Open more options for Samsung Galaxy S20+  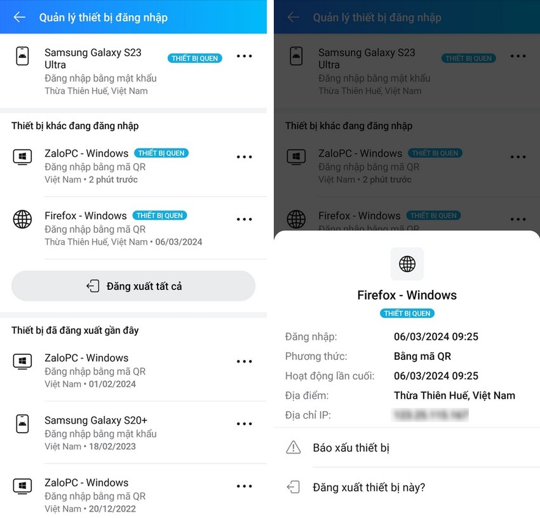tap(244, 424)
